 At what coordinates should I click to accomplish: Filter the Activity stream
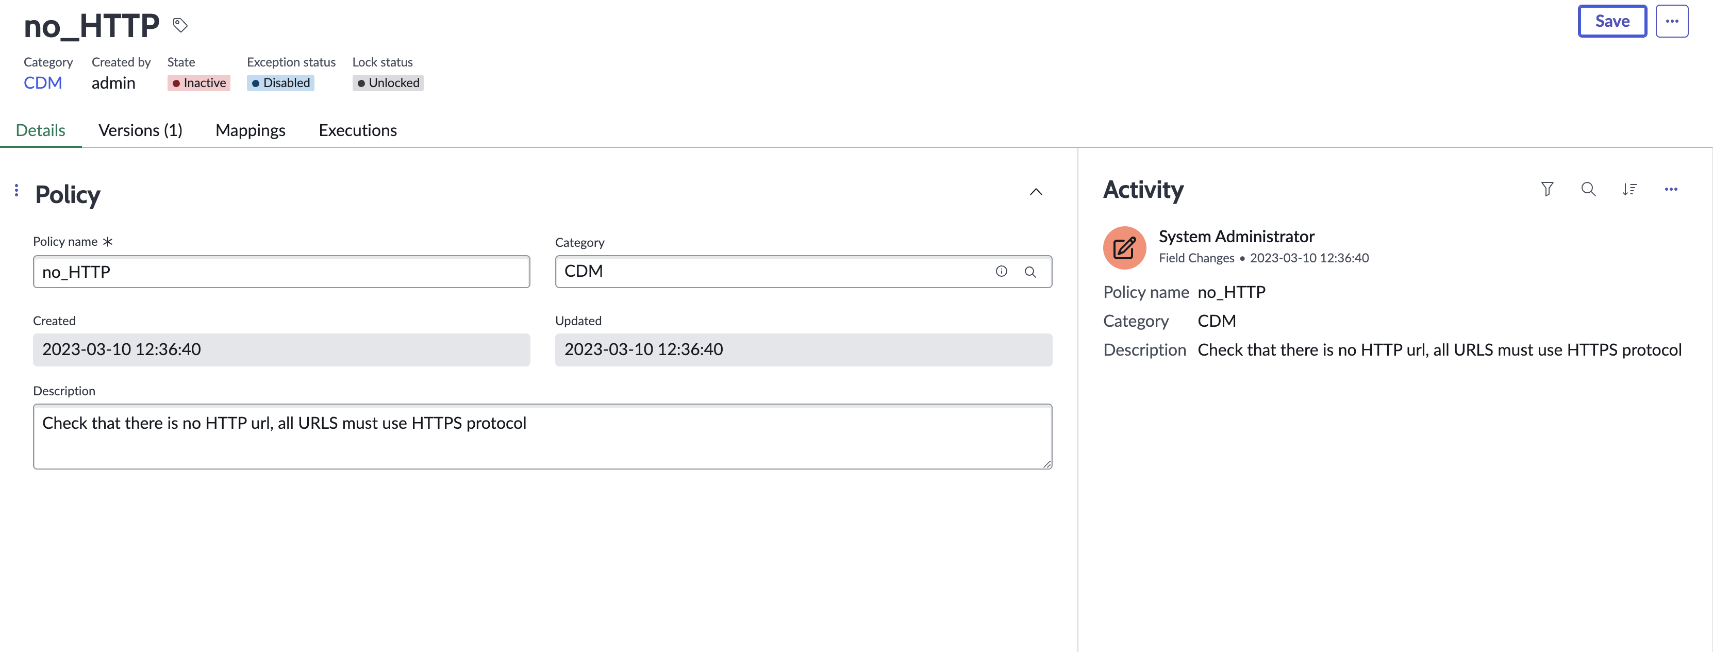pos(1548,190)
